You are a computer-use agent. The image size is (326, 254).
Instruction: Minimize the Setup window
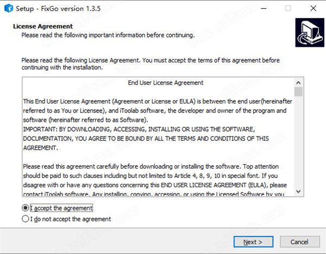point(263,9)
